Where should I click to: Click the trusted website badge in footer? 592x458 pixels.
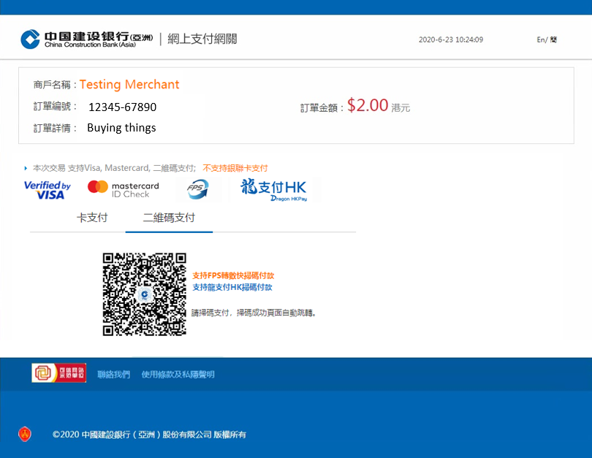pos(59,373)
